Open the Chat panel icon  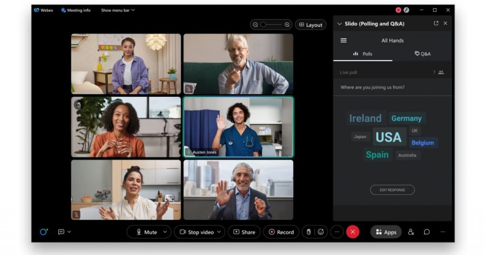pyautogui.click(x=427, y=232)
